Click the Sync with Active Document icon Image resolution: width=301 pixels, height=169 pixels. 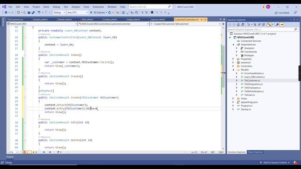[x=255, y=24]
